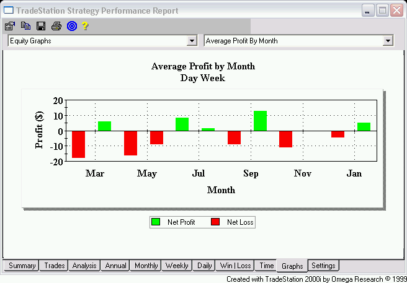This screenshot has height=283, width=407.
Task: Click the red bar left of May
Action: click(x=130, y=143)
